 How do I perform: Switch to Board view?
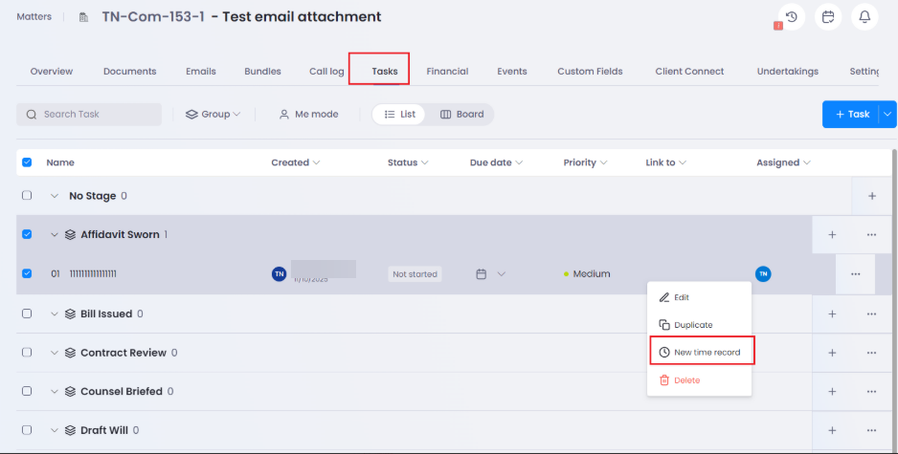pos(461,115)
